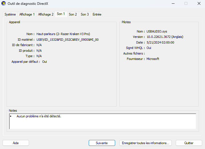This screenshot has width=205, height=149.
Task: Switch to the Système tab
Action: 10,14
